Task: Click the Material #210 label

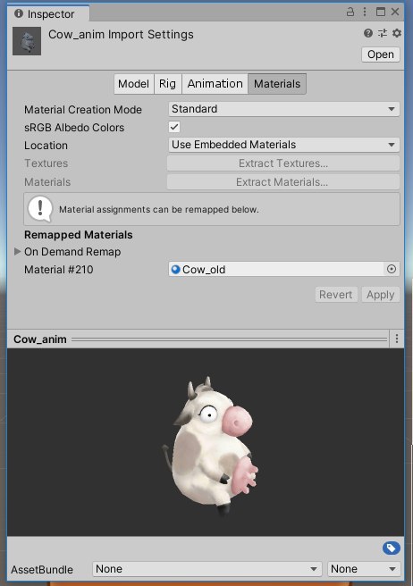Action: [x=59, y=270]
